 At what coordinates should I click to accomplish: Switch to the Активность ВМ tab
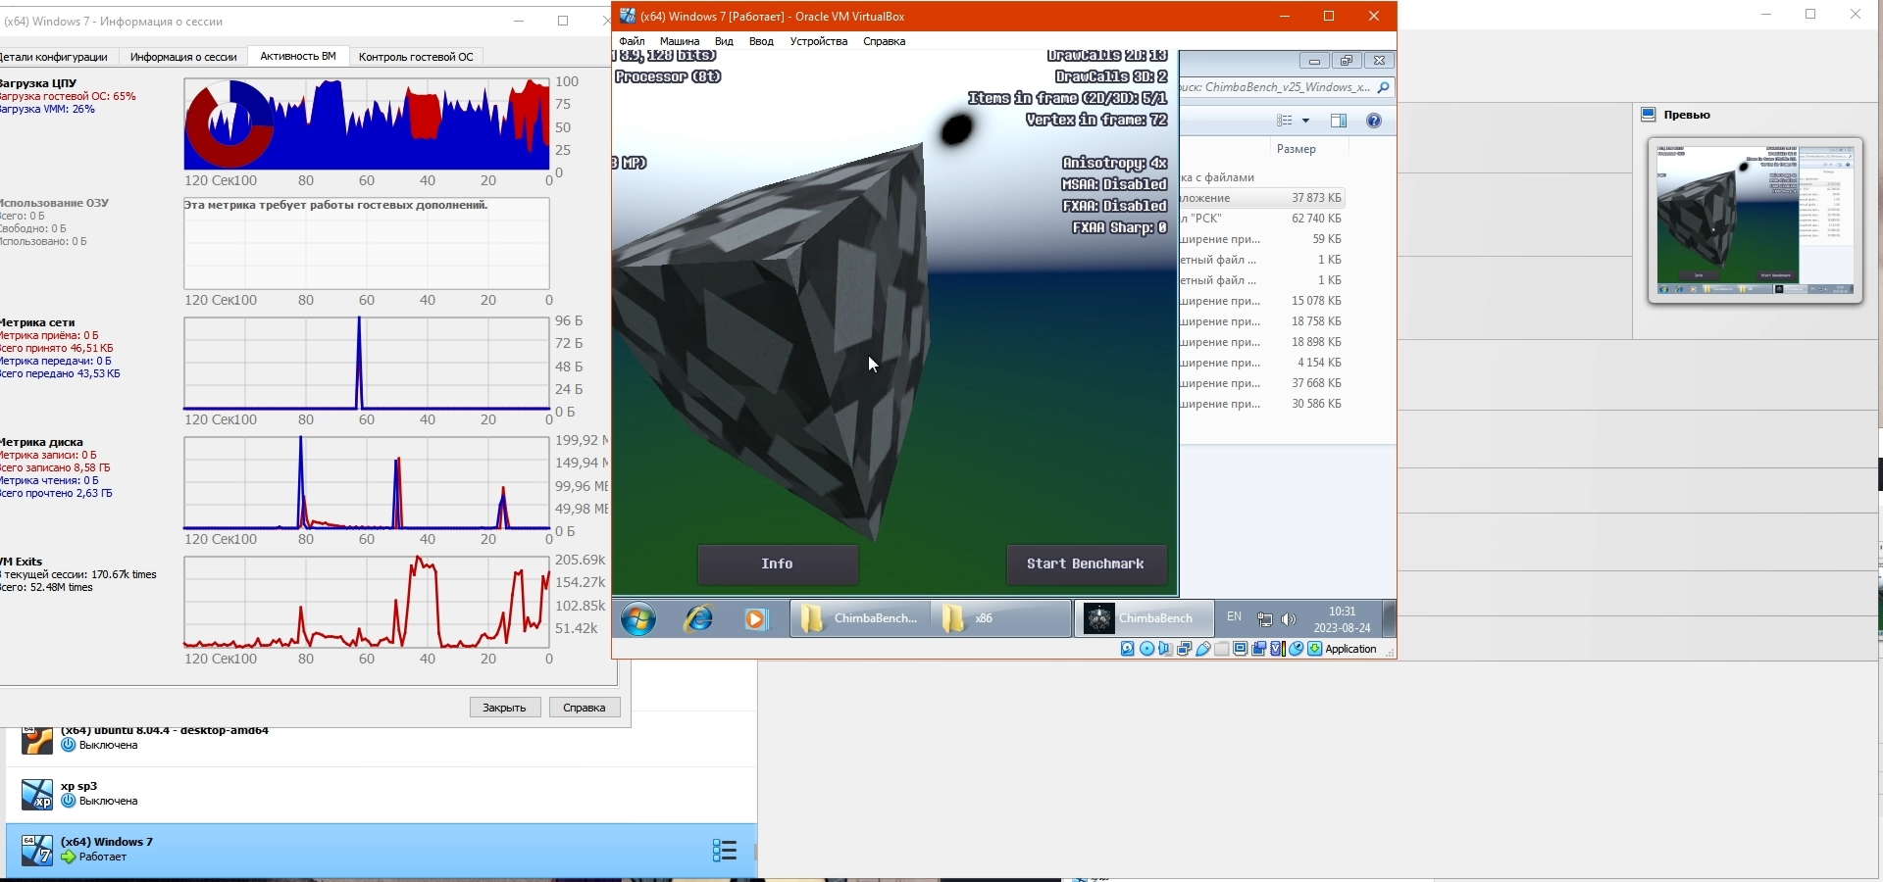coord(298,56)
